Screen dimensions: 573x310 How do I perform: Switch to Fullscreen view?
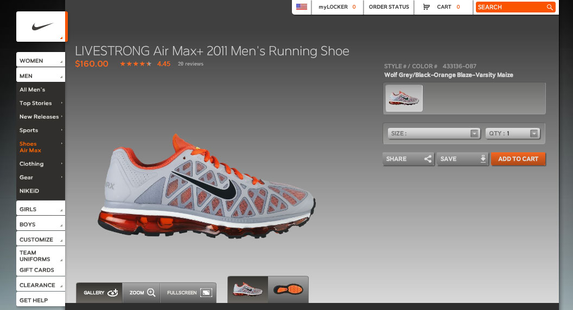[x=188, y=293]
